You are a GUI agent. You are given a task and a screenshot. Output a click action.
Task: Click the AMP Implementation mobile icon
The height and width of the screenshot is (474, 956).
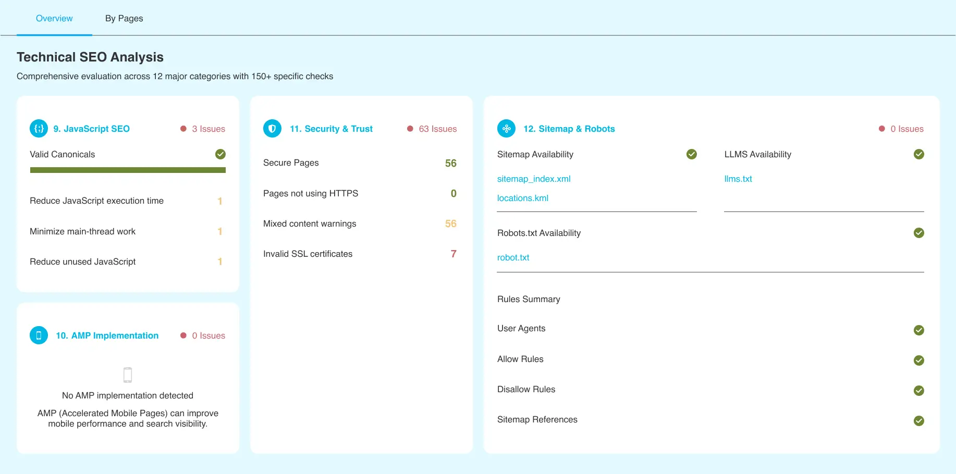[x=39, y=335]
